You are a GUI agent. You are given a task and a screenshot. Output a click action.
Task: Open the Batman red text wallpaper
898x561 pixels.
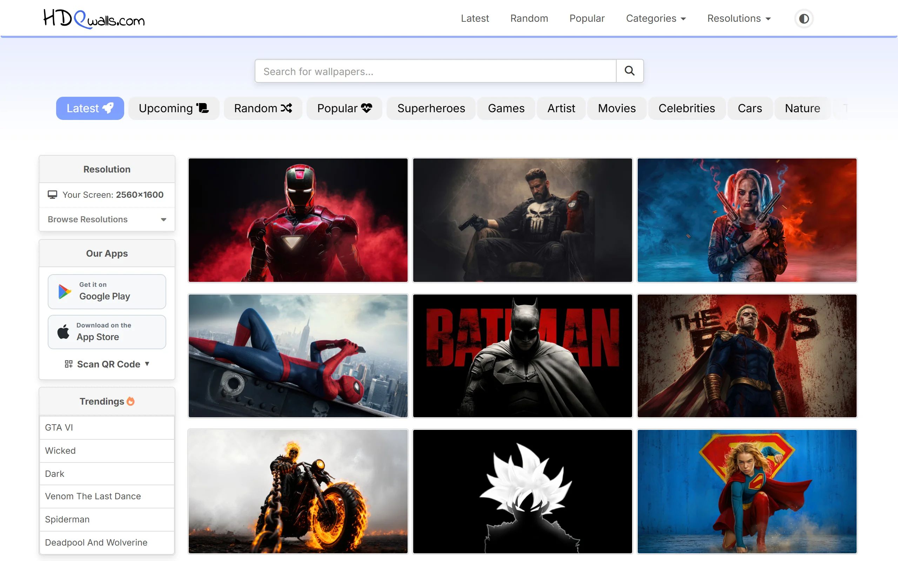click(522, 356)
